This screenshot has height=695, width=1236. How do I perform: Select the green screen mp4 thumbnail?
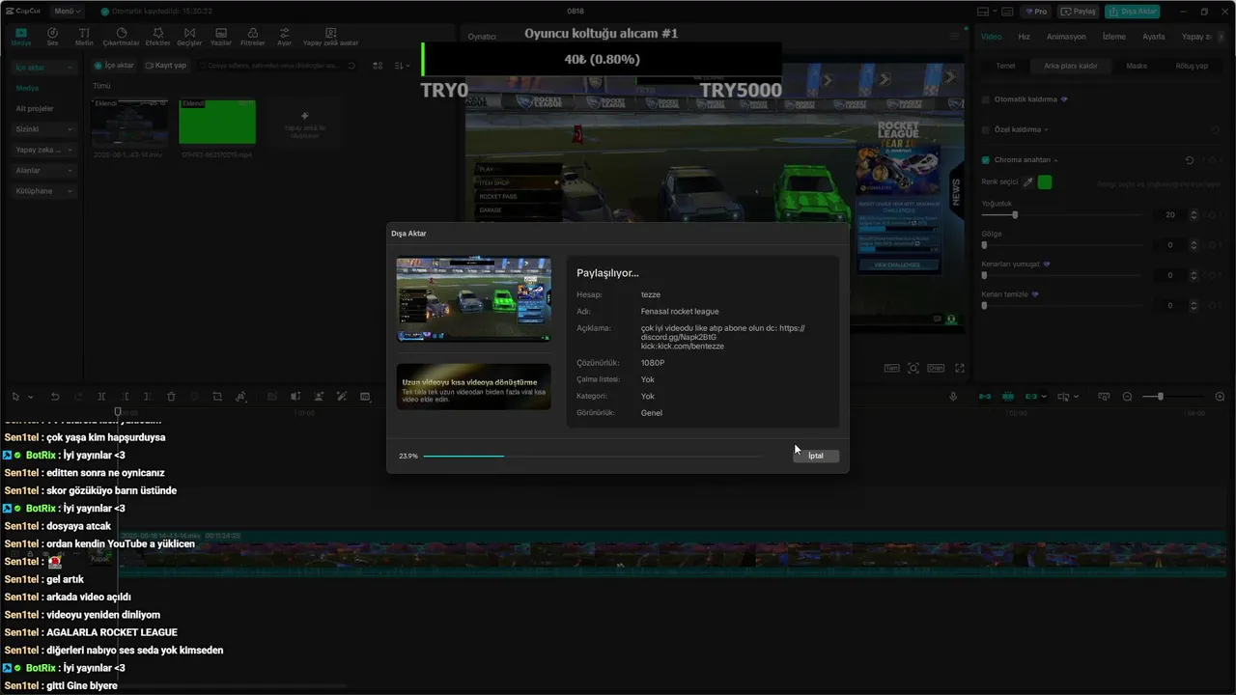click(x=217, y=122)
